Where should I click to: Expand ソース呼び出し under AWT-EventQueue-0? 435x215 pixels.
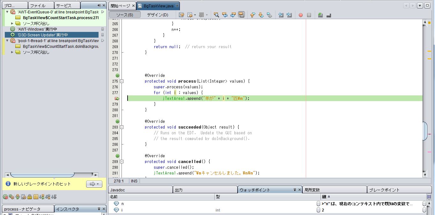coord(12,23)
